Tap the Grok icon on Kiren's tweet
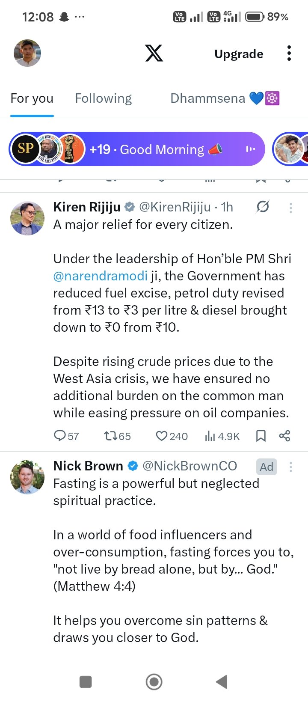Image resolution: width=308 pixels, height=702 pixels. click(263, 207)
